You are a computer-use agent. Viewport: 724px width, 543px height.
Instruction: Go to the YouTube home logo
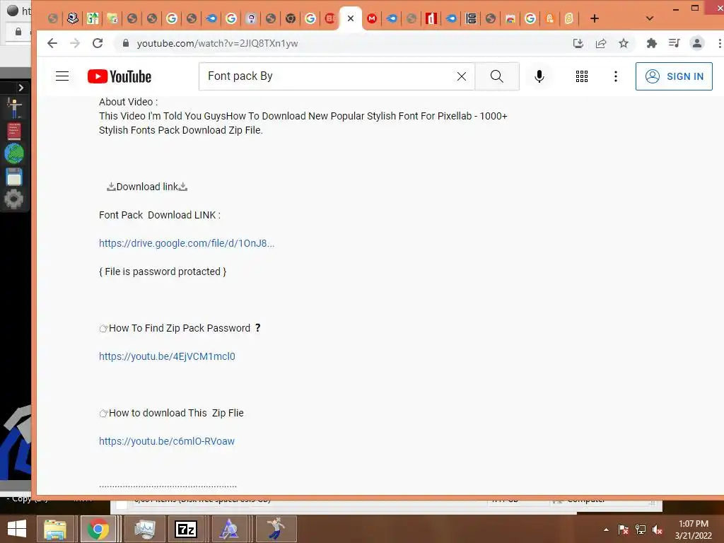coord(119,76)
